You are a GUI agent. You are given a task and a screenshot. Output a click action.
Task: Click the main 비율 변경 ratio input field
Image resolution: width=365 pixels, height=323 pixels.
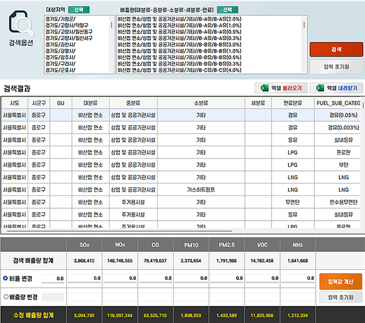click(53, 278)
